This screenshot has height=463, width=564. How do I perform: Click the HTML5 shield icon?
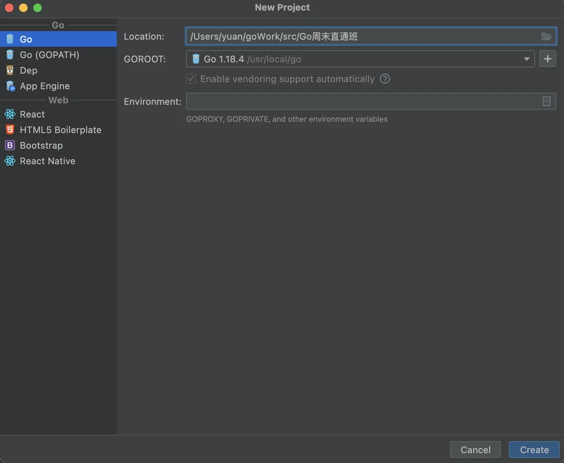point(10,130)
